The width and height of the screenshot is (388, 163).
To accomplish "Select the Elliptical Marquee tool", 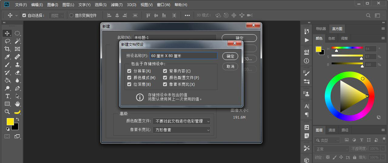I will (x=18, y=33).
